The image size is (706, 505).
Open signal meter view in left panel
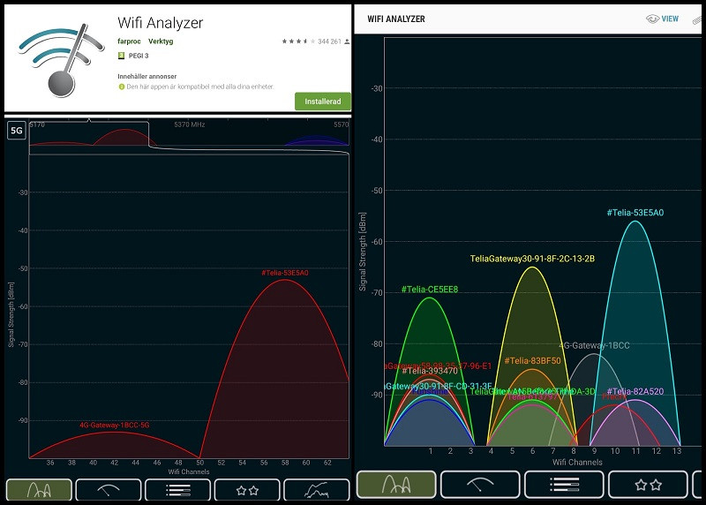[109, 489]
